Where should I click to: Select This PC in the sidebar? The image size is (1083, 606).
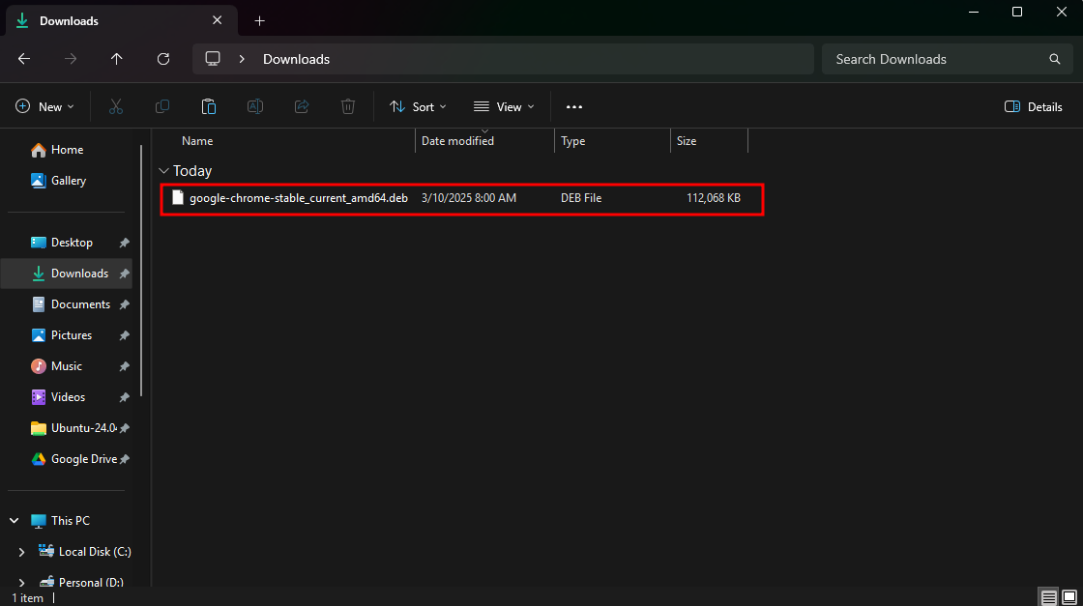tap(61, 520)
